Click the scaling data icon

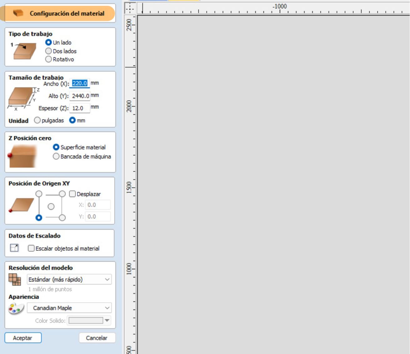click(14, 248)
